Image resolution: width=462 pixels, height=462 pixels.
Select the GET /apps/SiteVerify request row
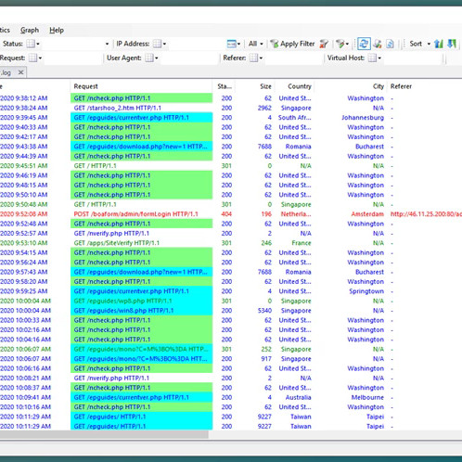tap(117, 243)
